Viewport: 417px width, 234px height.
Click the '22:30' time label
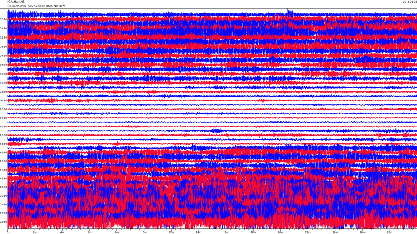tap(3, 213)
